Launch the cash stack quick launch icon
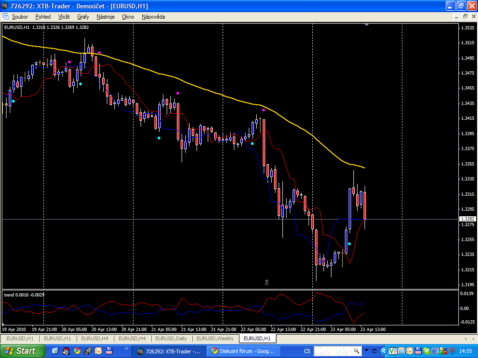Viewport: 478px width, 358px height. pyautogui.click(x=88, y=351)
